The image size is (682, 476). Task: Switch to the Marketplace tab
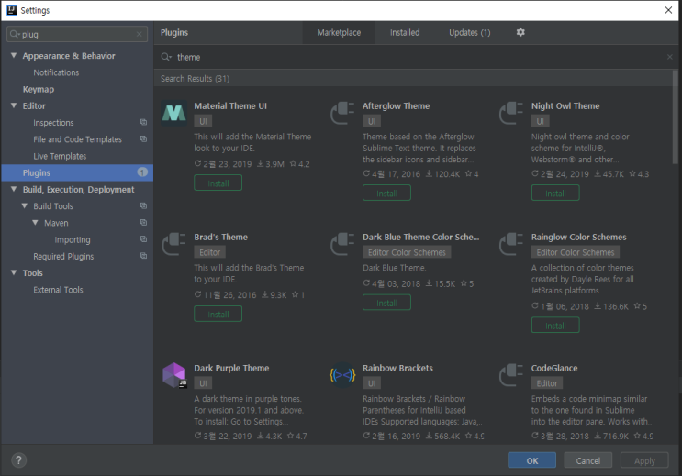339,33
